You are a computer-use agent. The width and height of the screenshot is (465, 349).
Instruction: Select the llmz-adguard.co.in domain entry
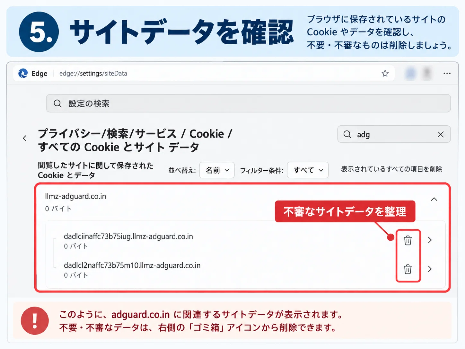pos(75,196)
